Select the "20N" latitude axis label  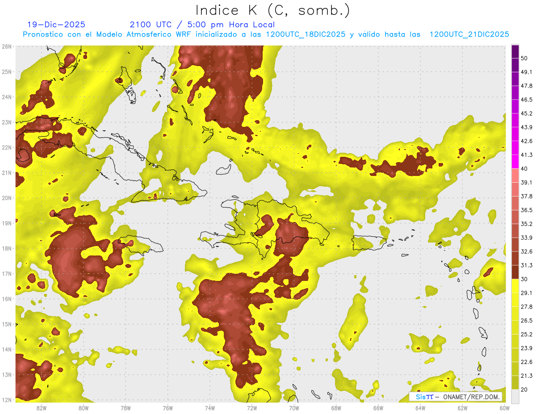click(6, 198)
